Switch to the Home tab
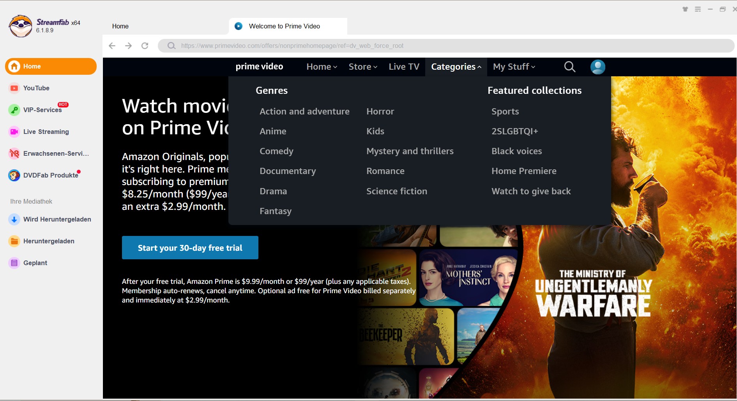The width and height of the screenshot is (737, 401). 120,26
